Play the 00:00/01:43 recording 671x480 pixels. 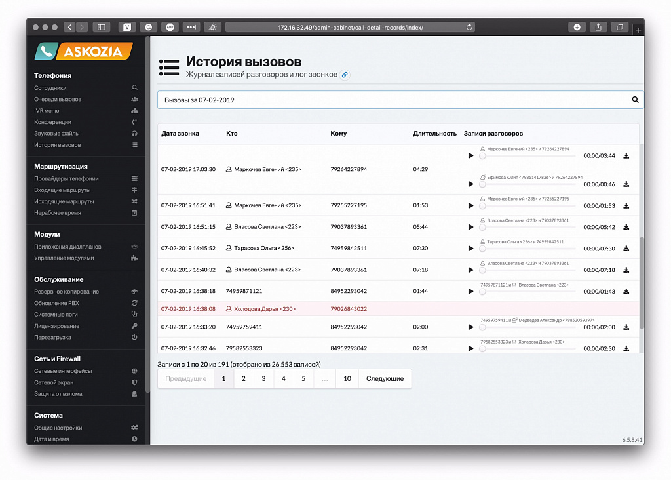tap(470, 291)
